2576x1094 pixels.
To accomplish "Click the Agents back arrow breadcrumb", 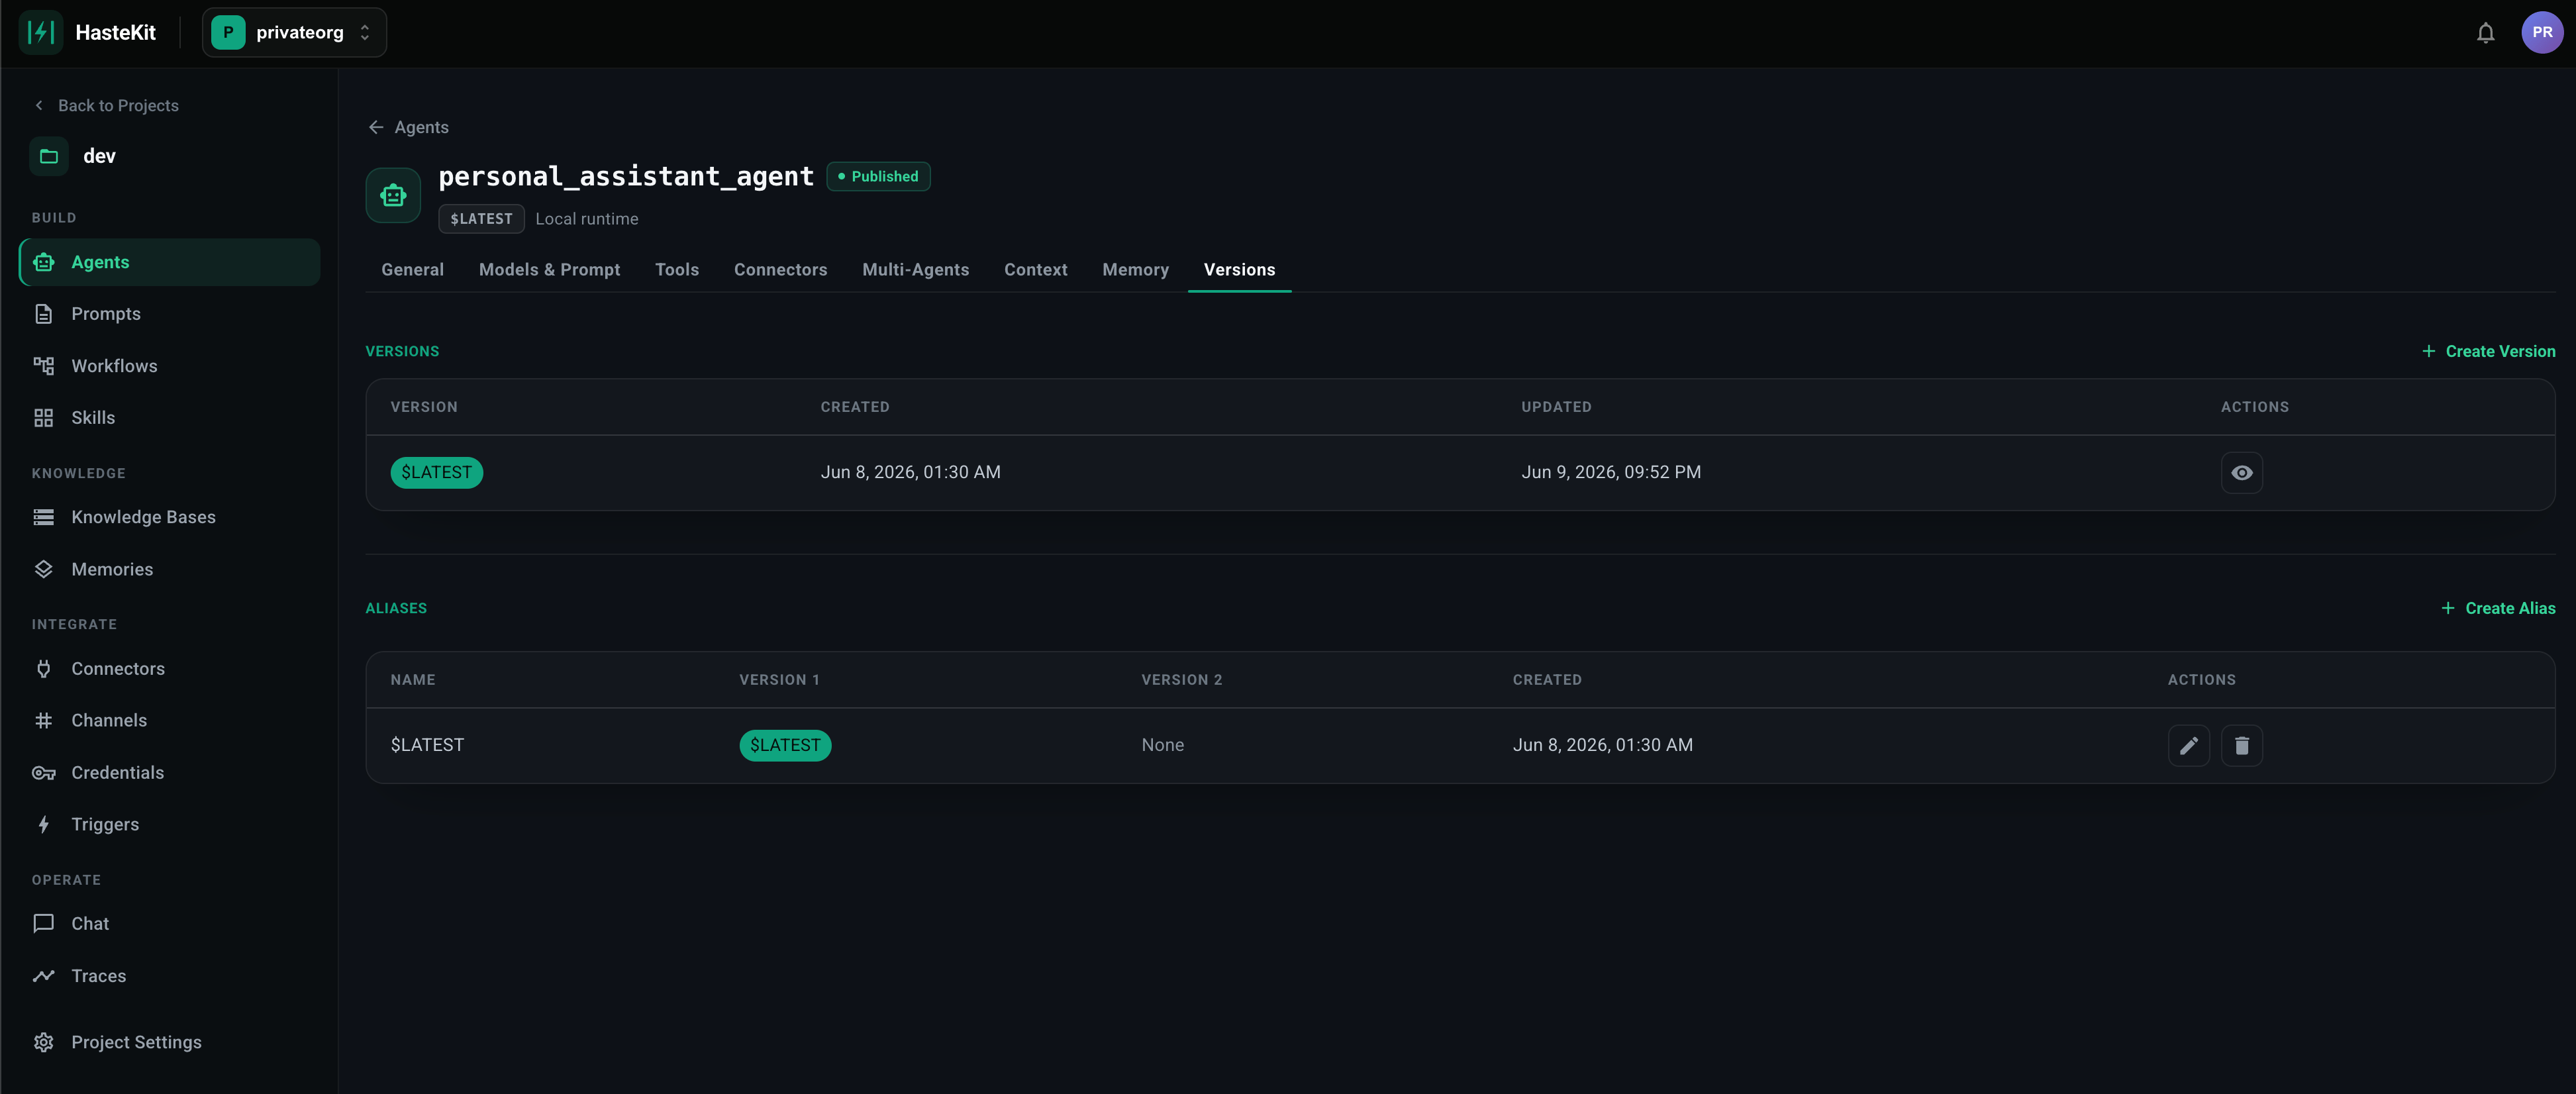I will [x=408, y=127].
